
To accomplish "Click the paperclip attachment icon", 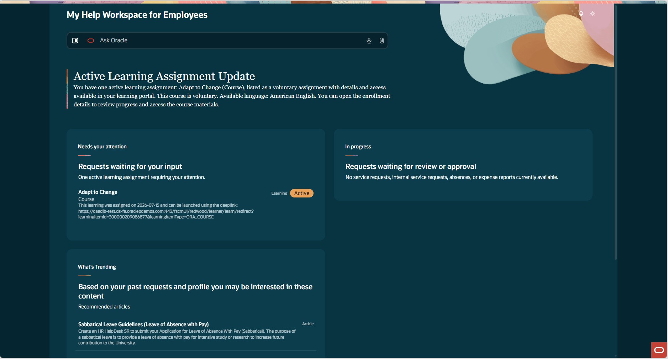I will tap(382, 41).
